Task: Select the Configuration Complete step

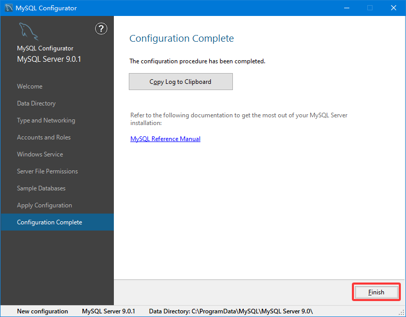Action: click(x=57, y=222)
